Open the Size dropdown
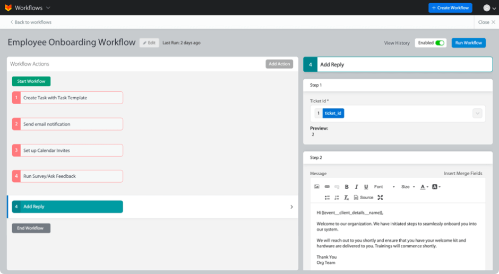The width and height of the screenshot is (499, 274). [408, 187]
